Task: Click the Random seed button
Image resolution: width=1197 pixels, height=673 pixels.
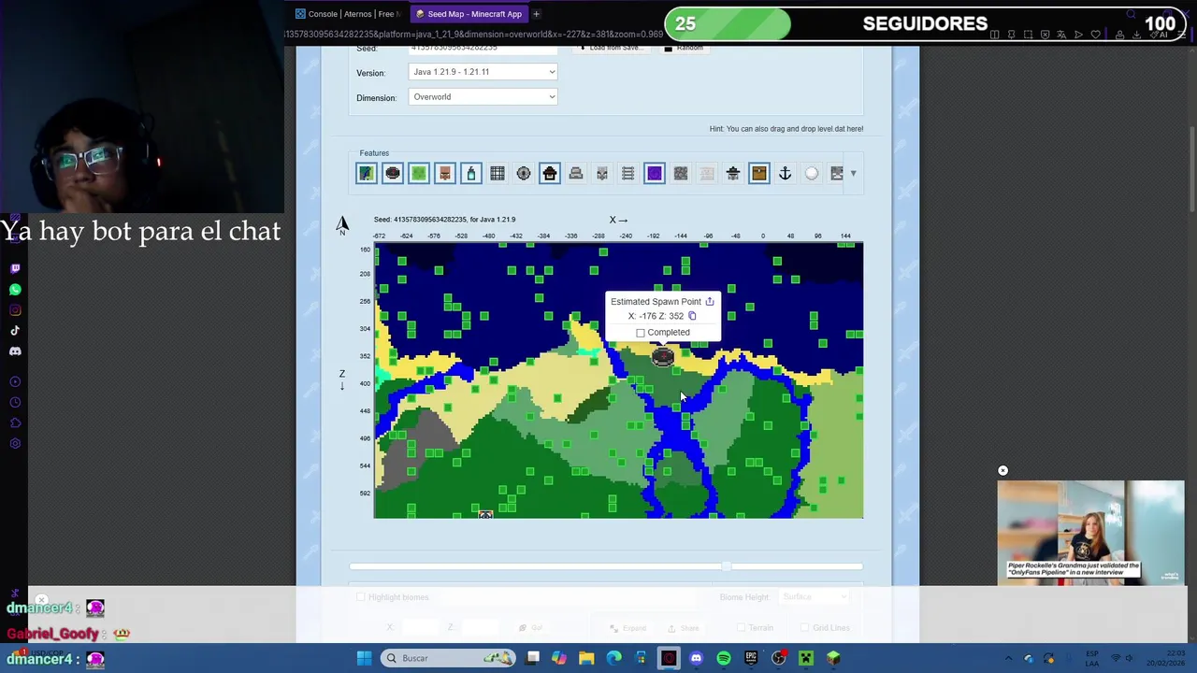Action: click(x=684, y=48)
